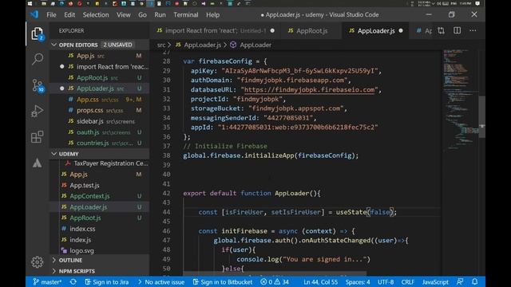Change language mode via JavaScript

click(x=435, y=281)
